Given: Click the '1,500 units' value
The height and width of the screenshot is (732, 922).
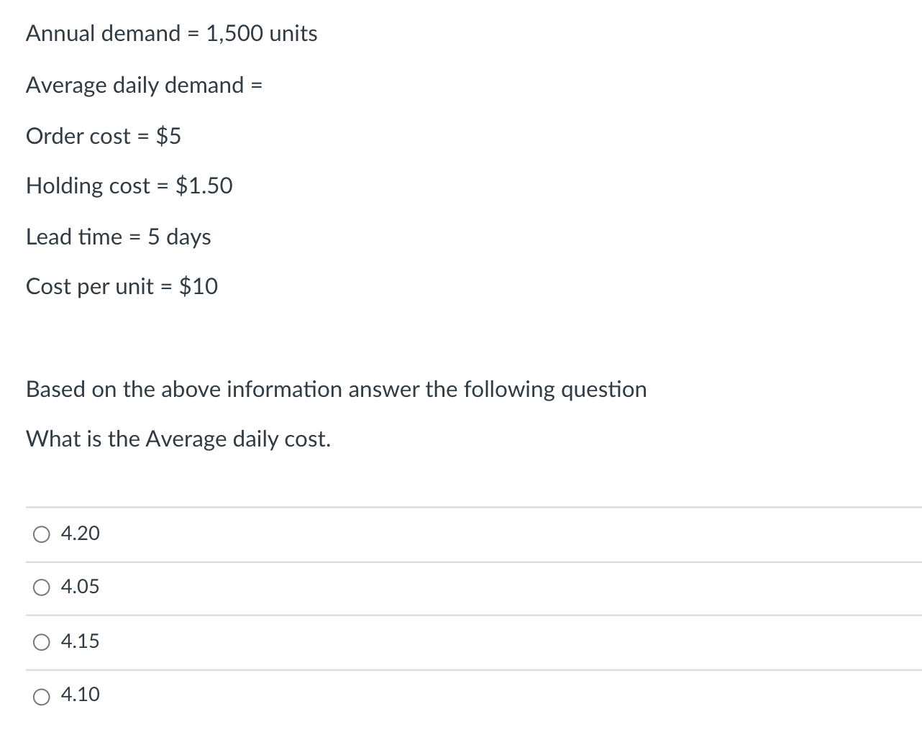Looking at the screenshot, I should pyautogui.click(x=262, y=34).
